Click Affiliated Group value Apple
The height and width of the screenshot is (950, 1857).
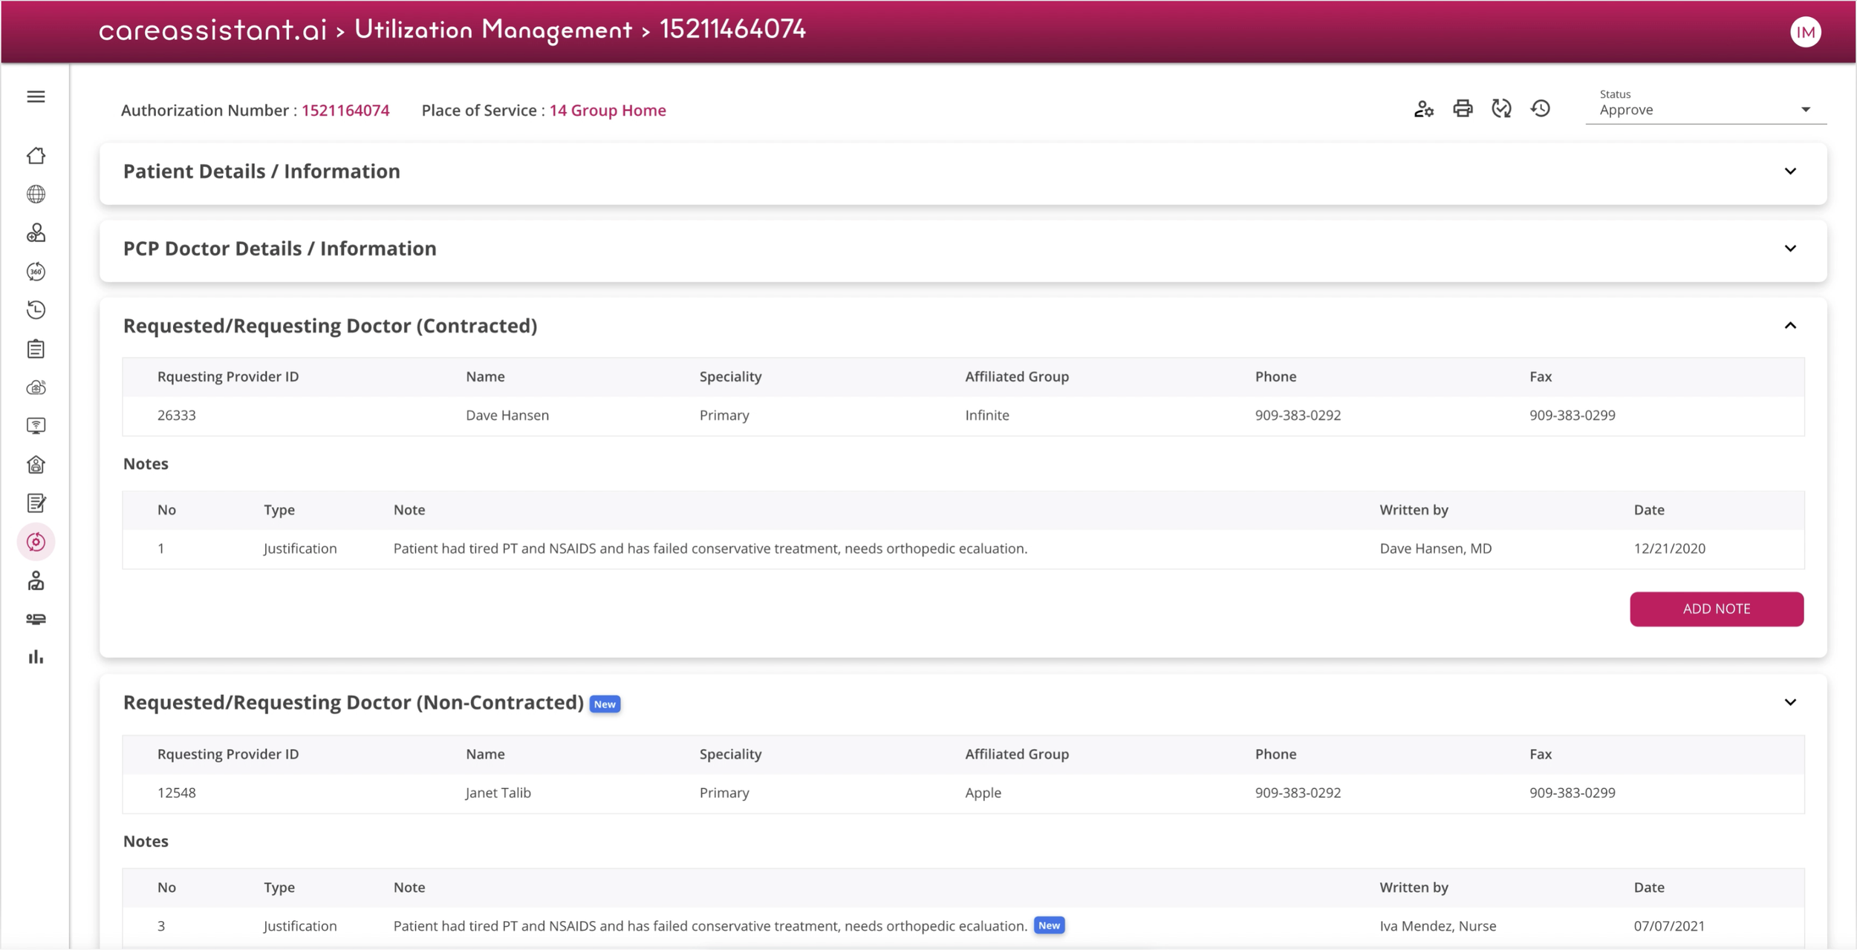[983, 793]
